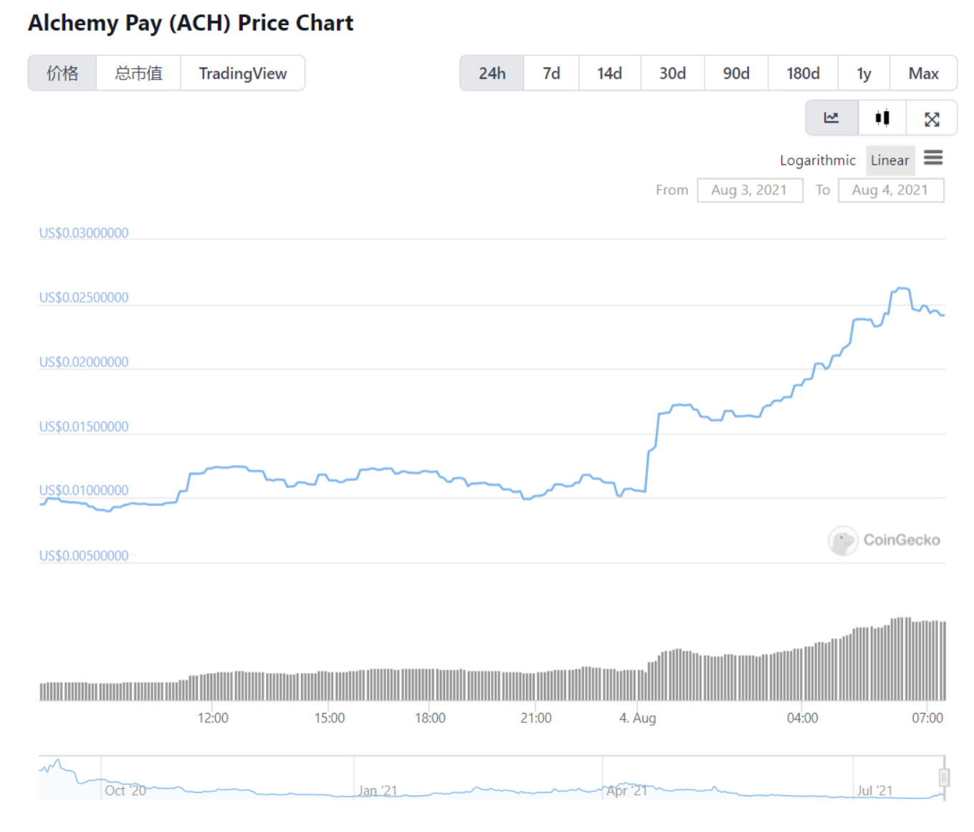Select the 1y time range

click(x=864, y=72)
